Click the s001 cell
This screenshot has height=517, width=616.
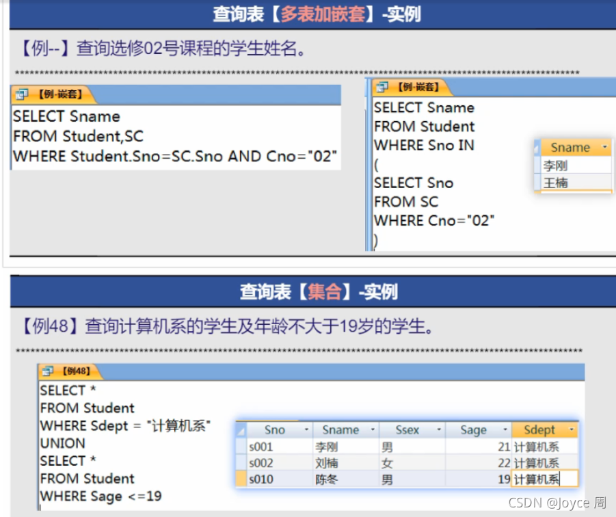point(280,447)
